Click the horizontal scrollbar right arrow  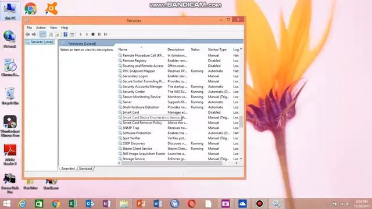(237, 163)
